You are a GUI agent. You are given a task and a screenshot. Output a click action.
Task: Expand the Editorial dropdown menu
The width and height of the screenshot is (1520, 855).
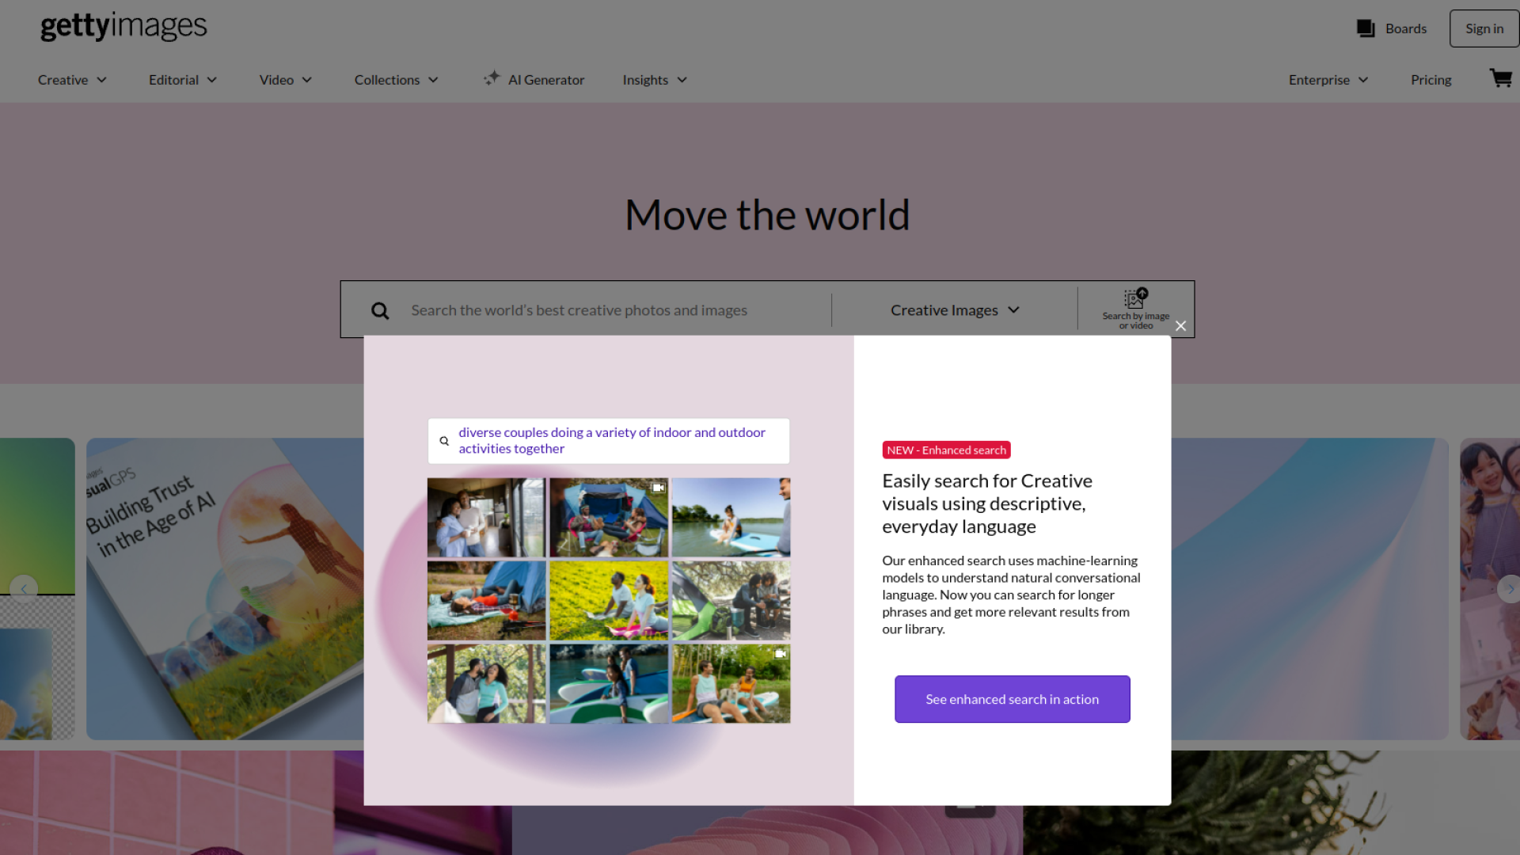183,80
